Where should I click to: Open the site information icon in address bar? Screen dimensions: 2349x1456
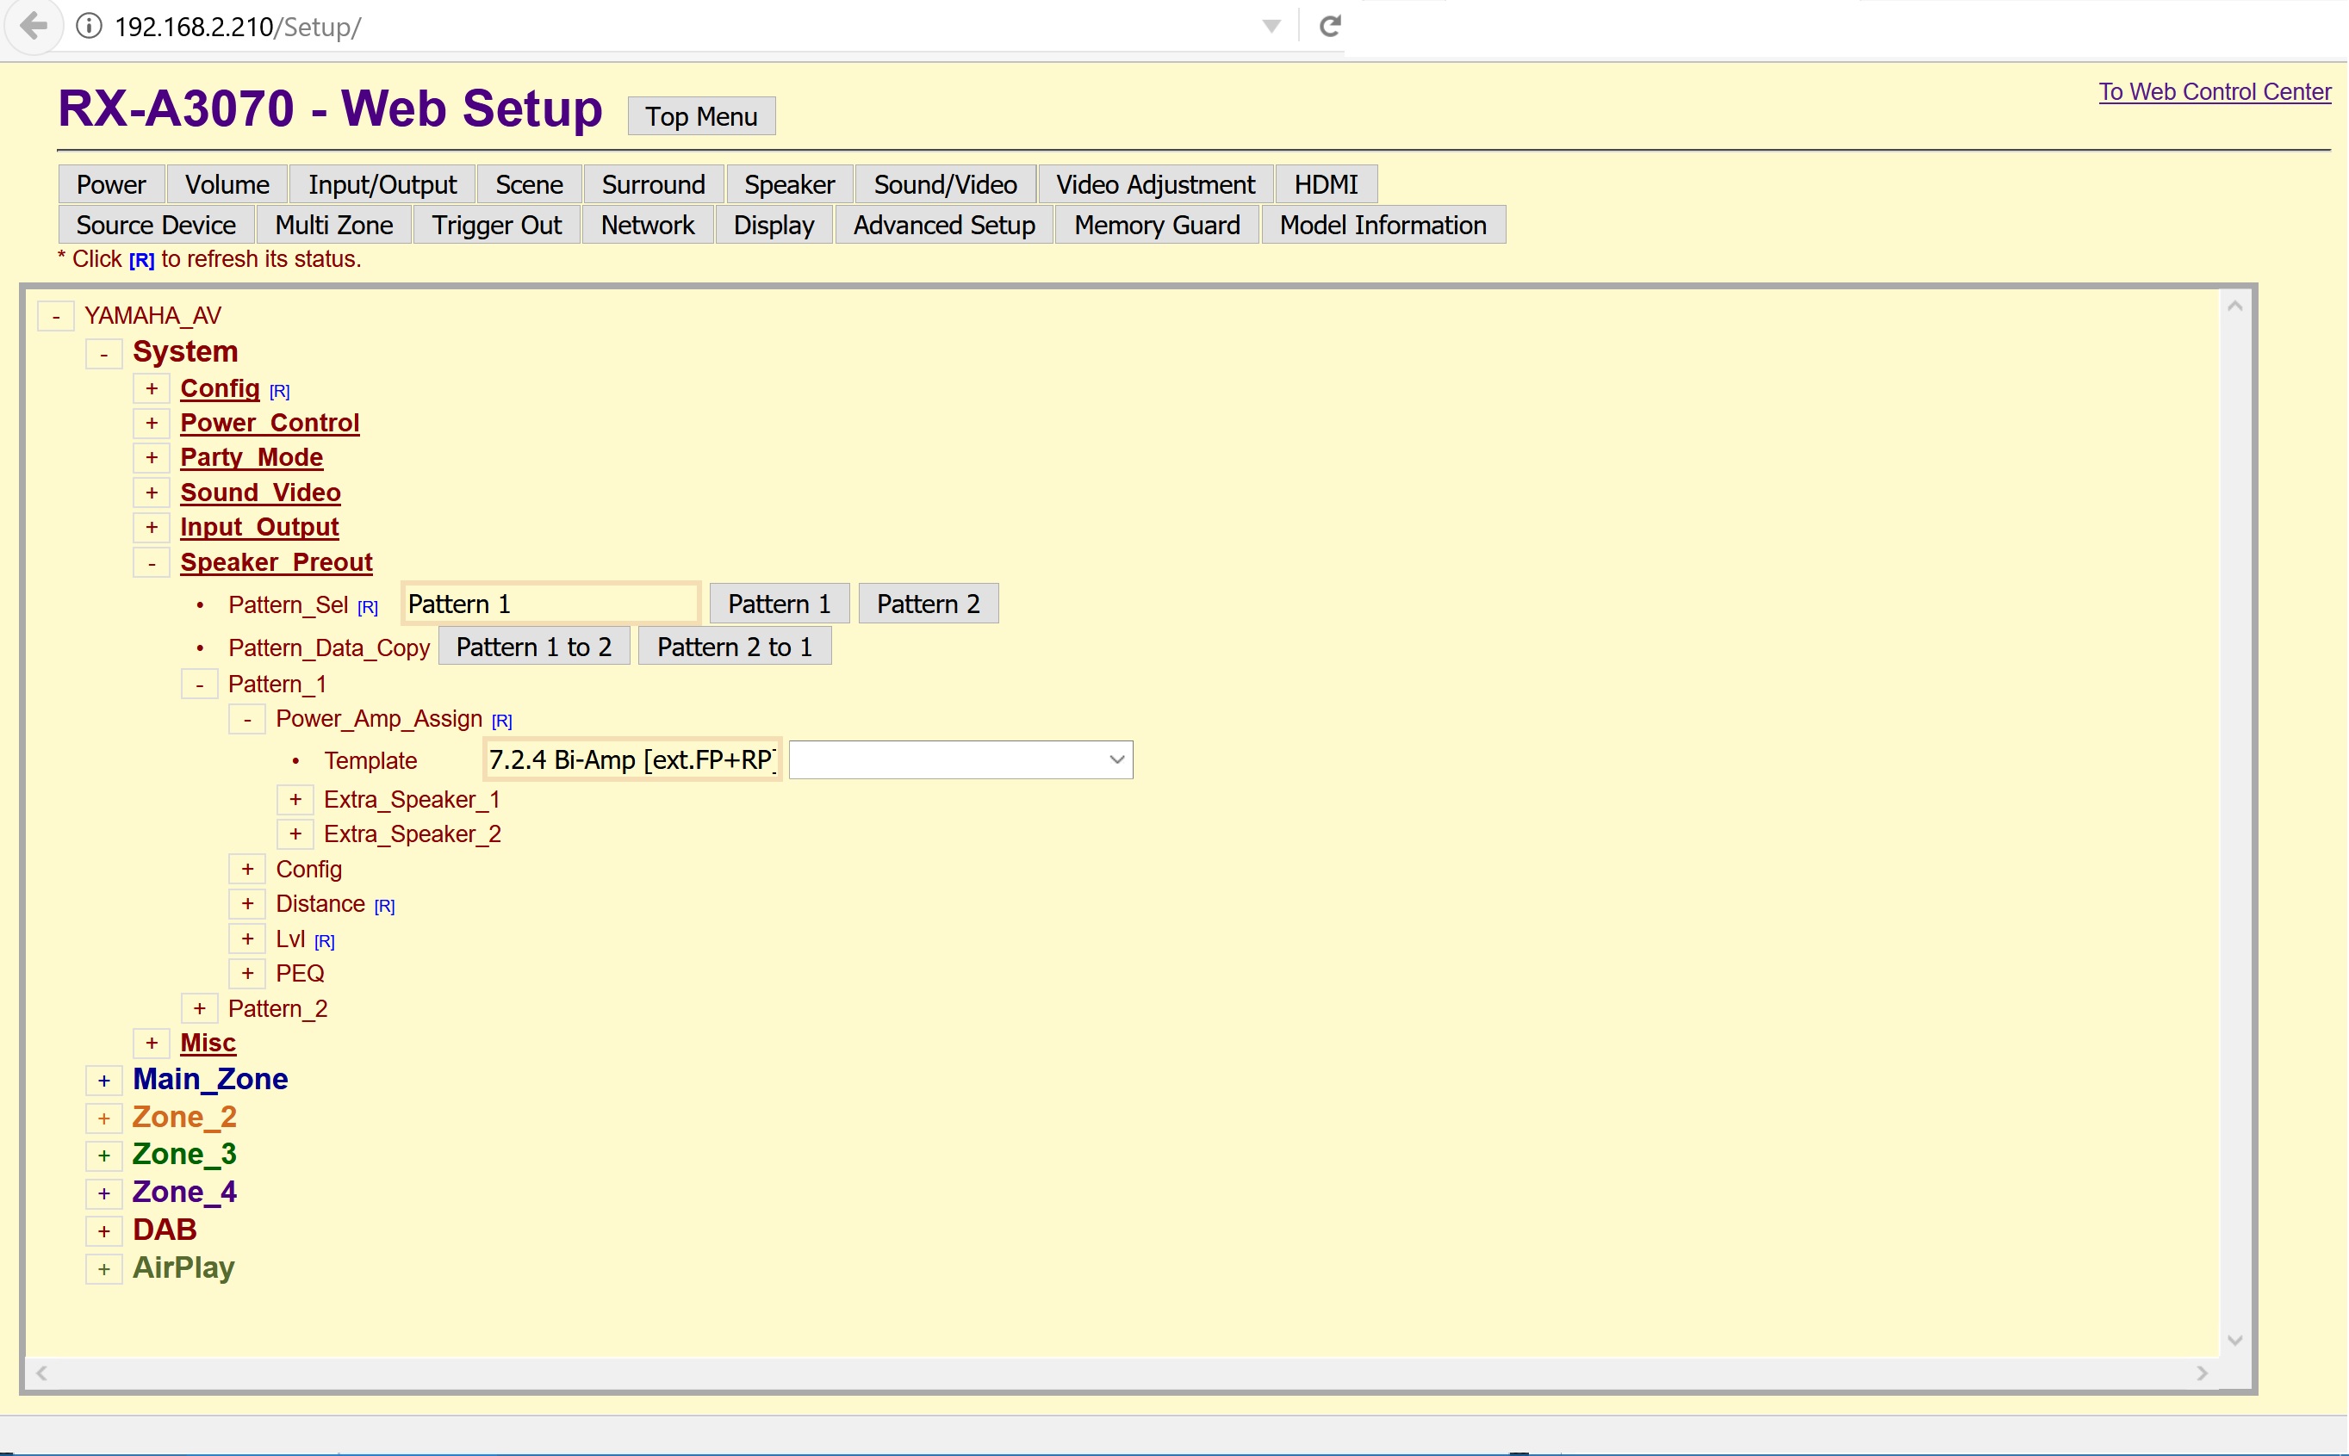click(x=89, y=26)
